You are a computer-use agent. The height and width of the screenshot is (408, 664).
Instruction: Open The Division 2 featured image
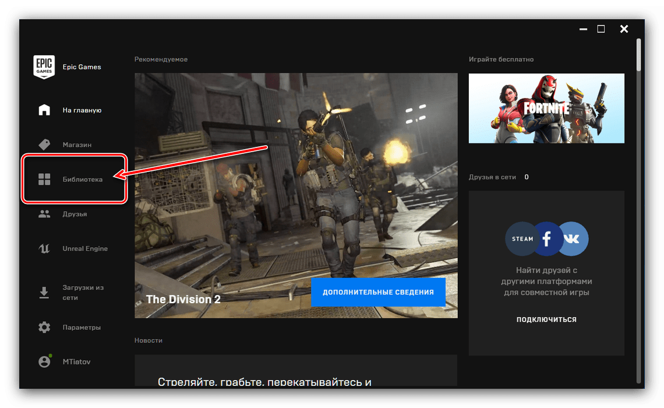(x=296, y=175)
